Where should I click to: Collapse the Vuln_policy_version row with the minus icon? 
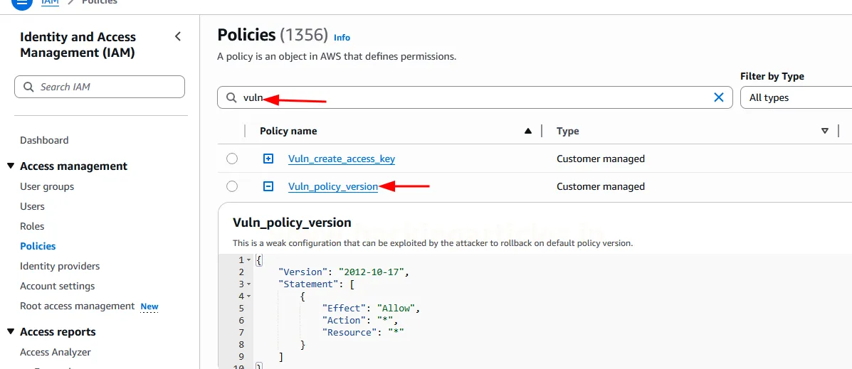(268, 186)
